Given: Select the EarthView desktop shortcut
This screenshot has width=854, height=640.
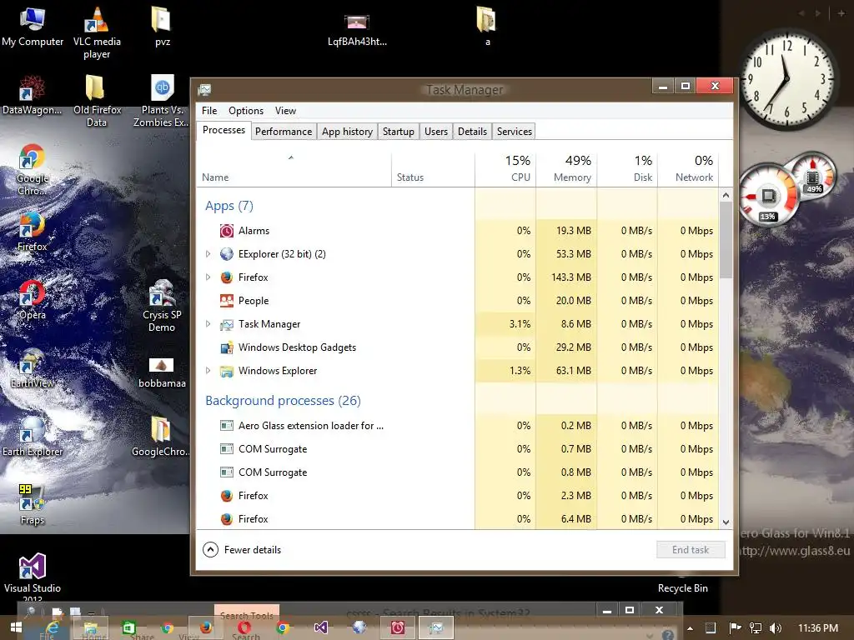Looking at the screenshot, I should point(33,369).
